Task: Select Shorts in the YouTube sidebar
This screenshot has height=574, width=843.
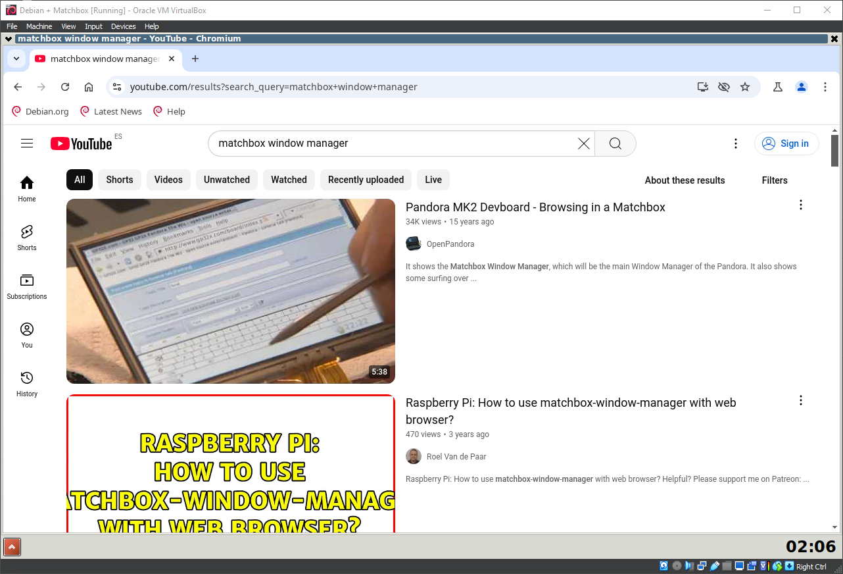Action: click(x=26, y=238)
